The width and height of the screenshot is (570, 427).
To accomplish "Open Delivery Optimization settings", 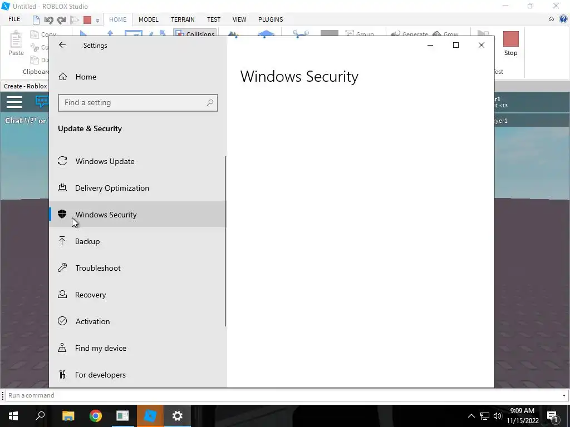I will (138, 188).
